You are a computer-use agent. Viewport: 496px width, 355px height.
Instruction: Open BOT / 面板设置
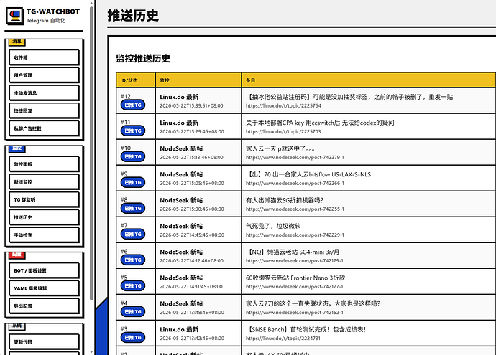pyautogui.click(x=44, y=270)
